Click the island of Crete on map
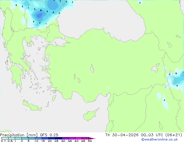The height and width of the screenshot is (142, 184). coord(32,106)
